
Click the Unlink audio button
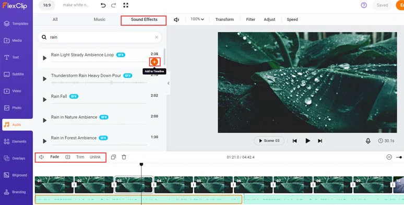point(95,157)
